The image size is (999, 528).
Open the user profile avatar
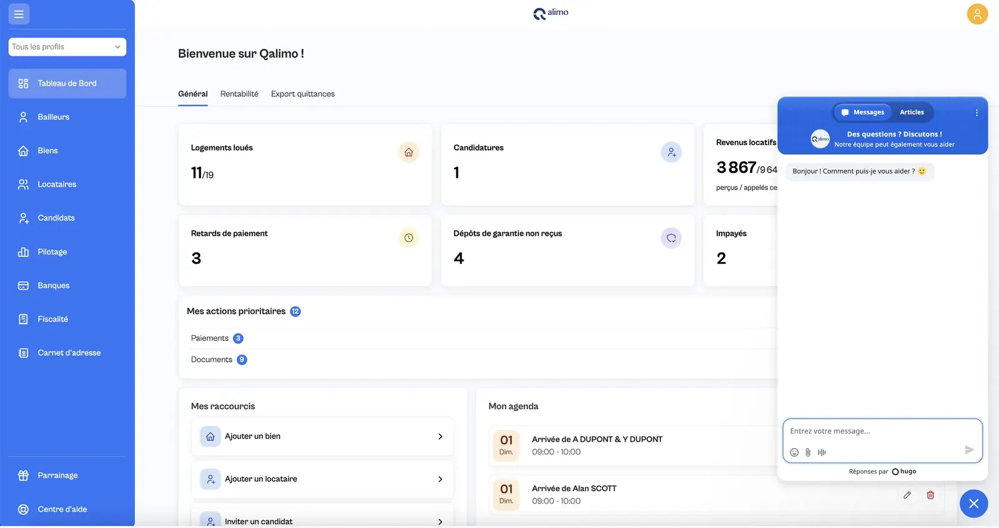(x=977, y=14)
